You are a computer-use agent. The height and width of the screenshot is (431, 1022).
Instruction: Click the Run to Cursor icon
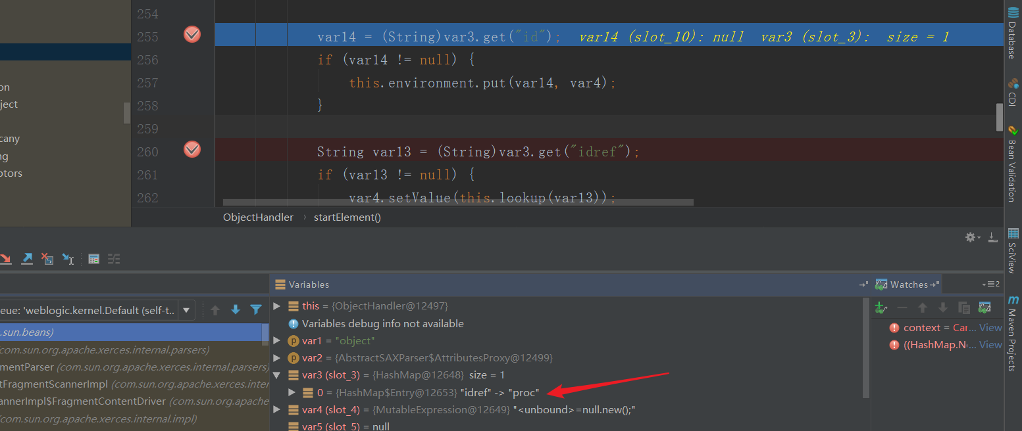click(68, 258)
